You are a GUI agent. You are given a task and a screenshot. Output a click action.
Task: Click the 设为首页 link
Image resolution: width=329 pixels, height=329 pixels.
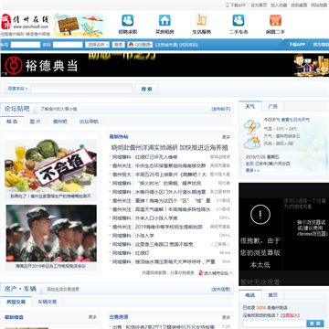(x=259, y=5)
